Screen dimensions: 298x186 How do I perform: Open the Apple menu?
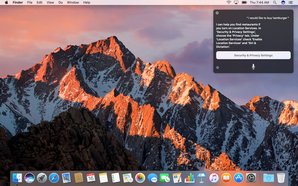6,2
